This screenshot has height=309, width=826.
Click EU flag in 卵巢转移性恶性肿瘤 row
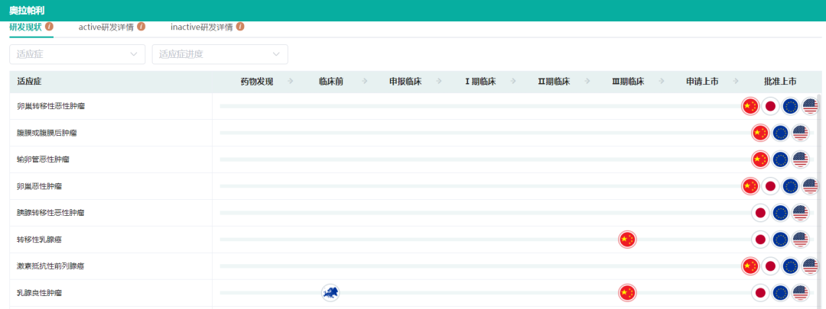pyautogui.click(x=790, y=106)
